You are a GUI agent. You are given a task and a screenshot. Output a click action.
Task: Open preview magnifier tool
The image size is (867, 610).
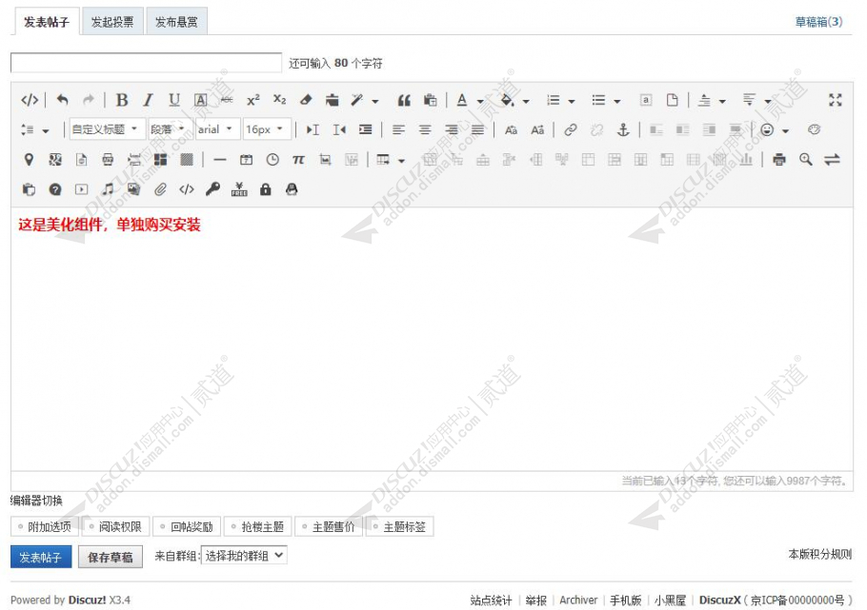click(806, 160)
